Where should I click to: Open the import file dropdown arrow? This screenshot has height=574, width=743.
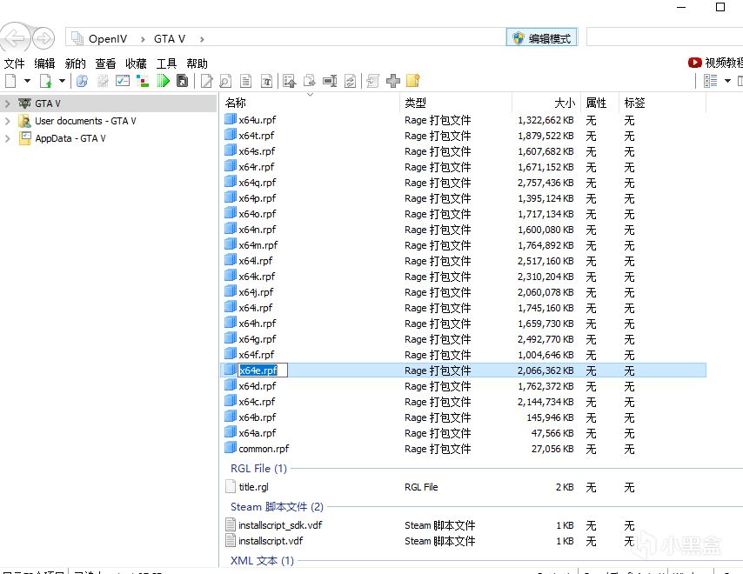(62, 81)
